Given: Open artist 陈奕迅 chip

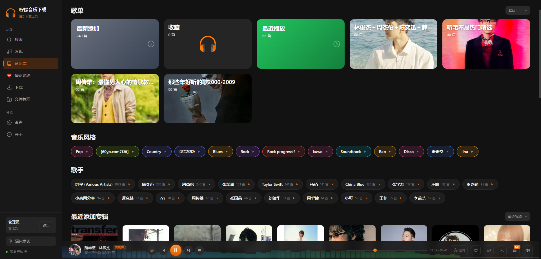Looking at the screenshot, I should 156,184.
